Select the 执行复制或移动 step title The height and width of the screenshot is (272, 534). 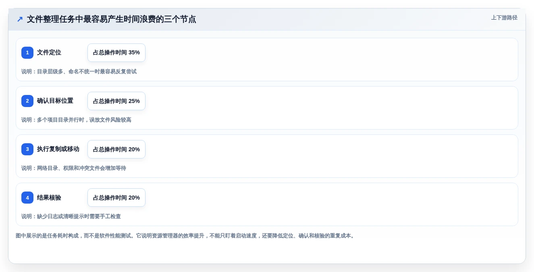pyautogui.click(x=58, y=149)
